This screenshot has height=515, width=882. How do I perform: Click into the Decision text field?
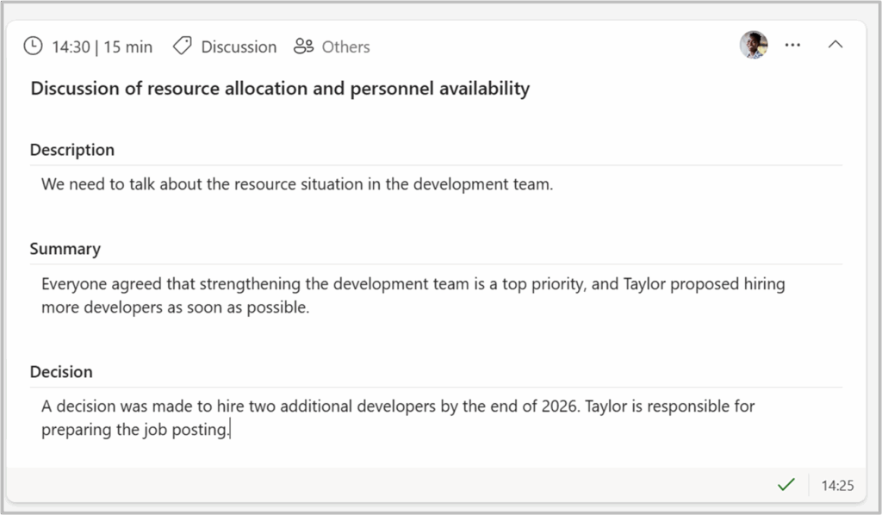[x=396, y=418]
